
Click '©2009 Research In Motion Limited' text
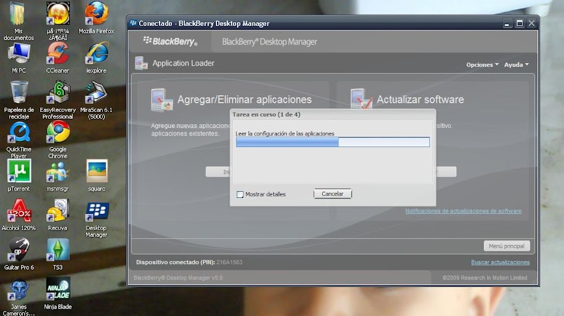tap(484, 278)
